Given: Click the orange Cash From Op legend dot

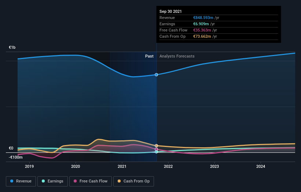Looking at the screenshot, I should [119, 181].
